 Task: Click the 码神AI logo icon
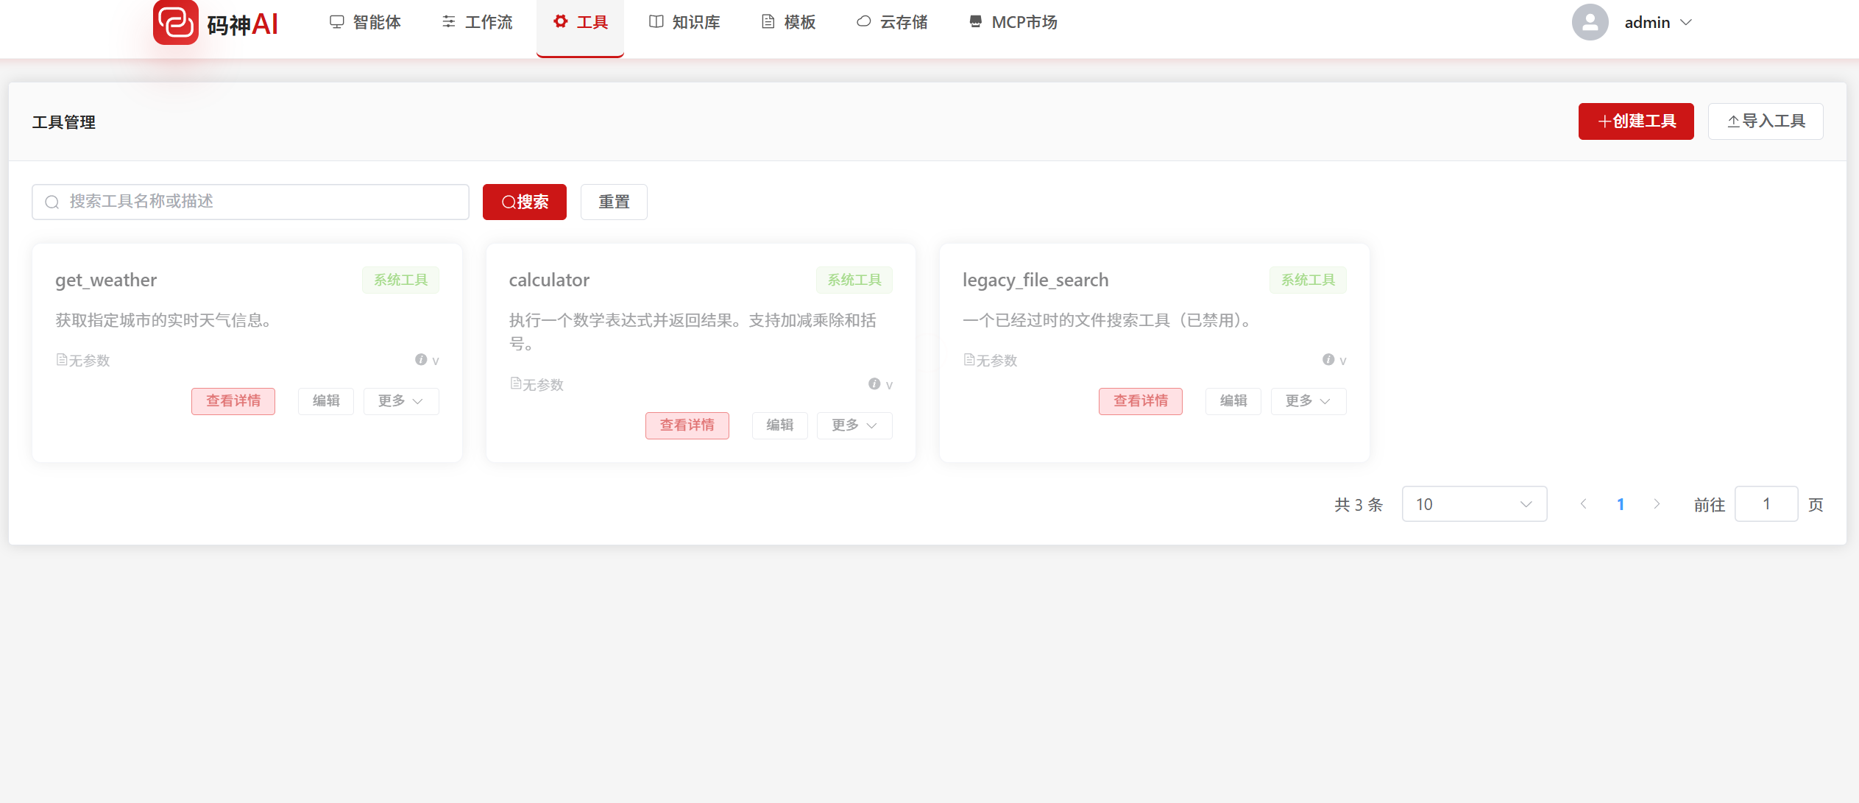pos(175,23)
